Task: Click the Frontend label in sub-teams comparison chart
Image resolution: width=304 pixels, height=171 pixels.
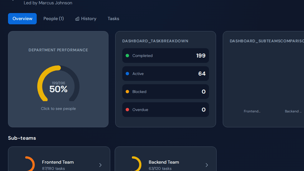Action: [252, 111]
